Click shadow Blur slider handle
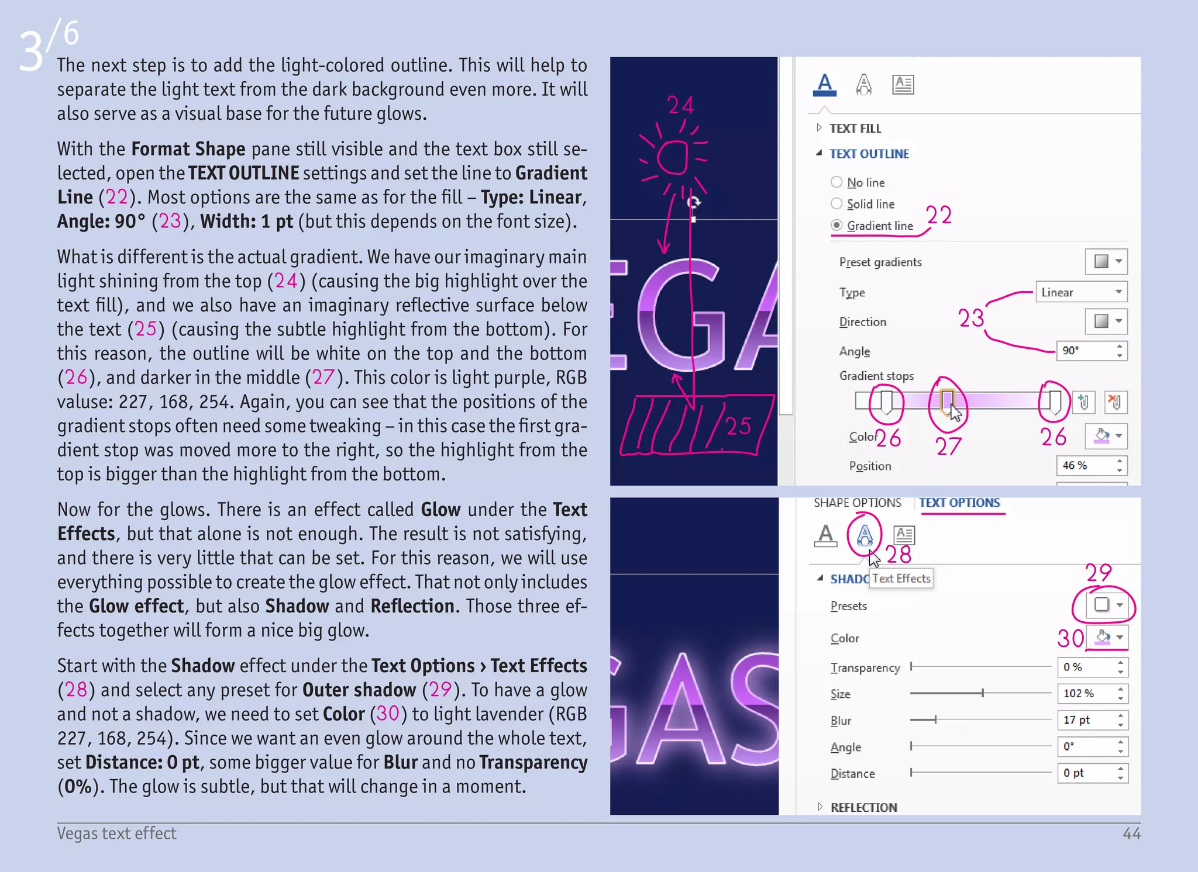Viewport: 1198px width, 872px height. pyautogui.click(x=935, y=719)
